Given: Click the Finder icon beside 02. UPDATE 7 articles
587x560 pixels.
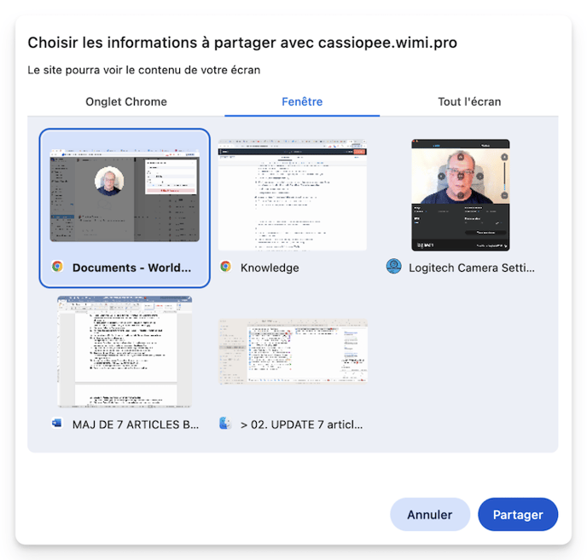Looking at the screenshot, I should click(x=226, y=424).
